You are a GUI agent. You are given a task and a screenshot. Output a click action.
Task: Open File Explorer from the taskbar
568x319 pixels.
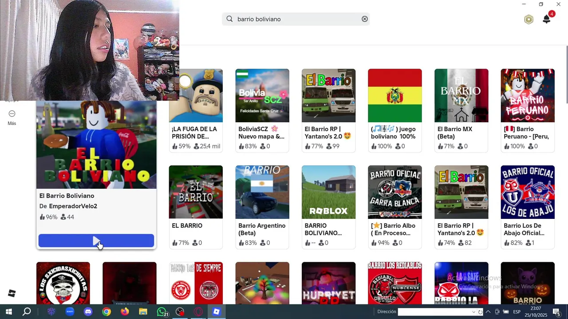point(143,311)
